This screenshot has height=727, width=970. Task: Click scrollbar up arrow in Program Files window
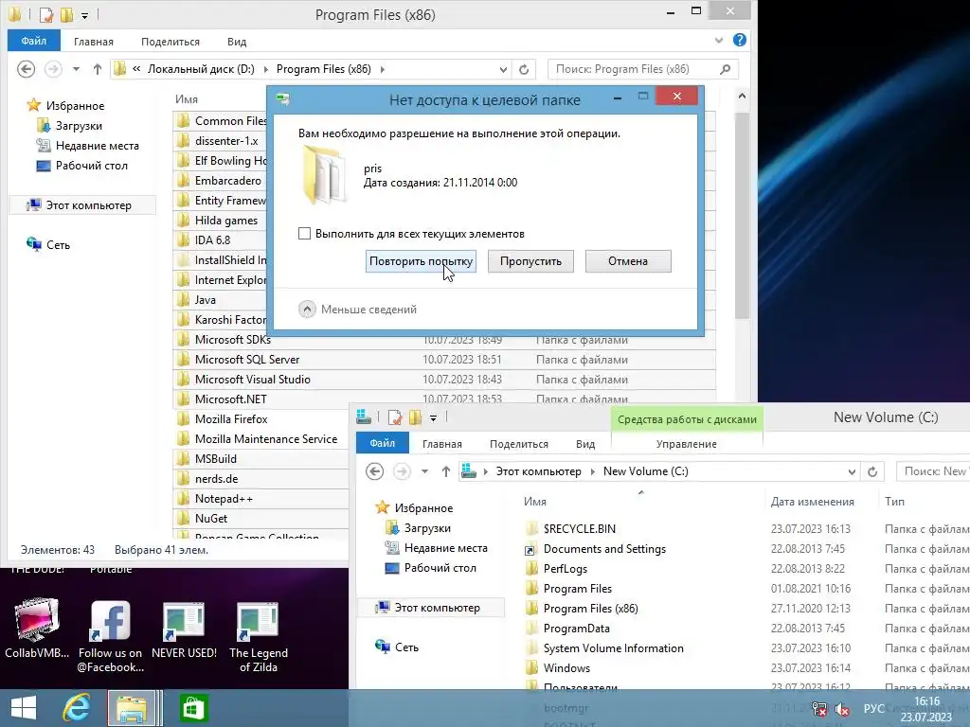click(742, 96)
